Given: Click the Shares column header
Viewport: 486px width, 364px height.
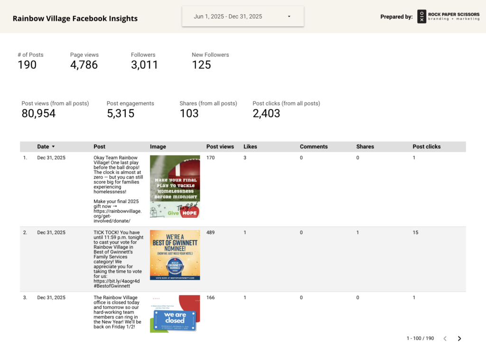Looking at the screenshot, I should [365, 147].
